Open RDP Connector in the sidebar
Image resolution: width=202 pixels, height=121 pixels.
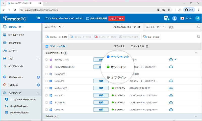pos(16,77)
